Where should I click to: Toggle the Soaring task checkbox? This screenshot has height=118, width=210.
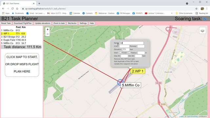[x=205, y=19]
